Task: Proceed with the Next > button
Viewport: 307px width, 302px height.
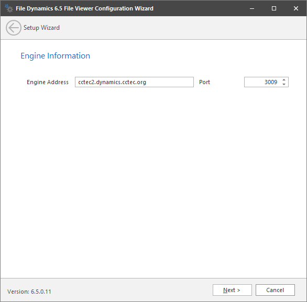Action: [x=232, y=290]
